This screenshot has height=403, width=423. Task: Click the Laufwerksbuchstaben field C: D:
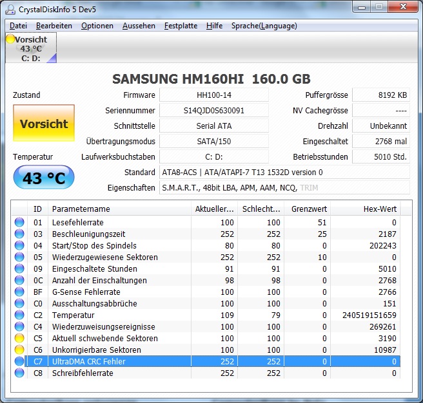point(214,157)
